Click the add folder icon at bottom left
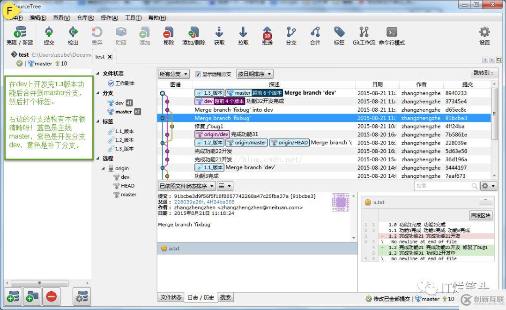The height and width of the screenshot is (310, 506). (32, 296)
